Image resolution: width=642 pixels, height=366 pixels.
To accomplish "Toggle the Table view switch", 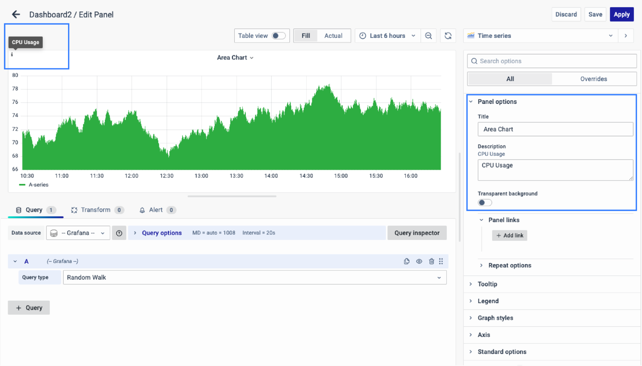I will tap(278, 36).
